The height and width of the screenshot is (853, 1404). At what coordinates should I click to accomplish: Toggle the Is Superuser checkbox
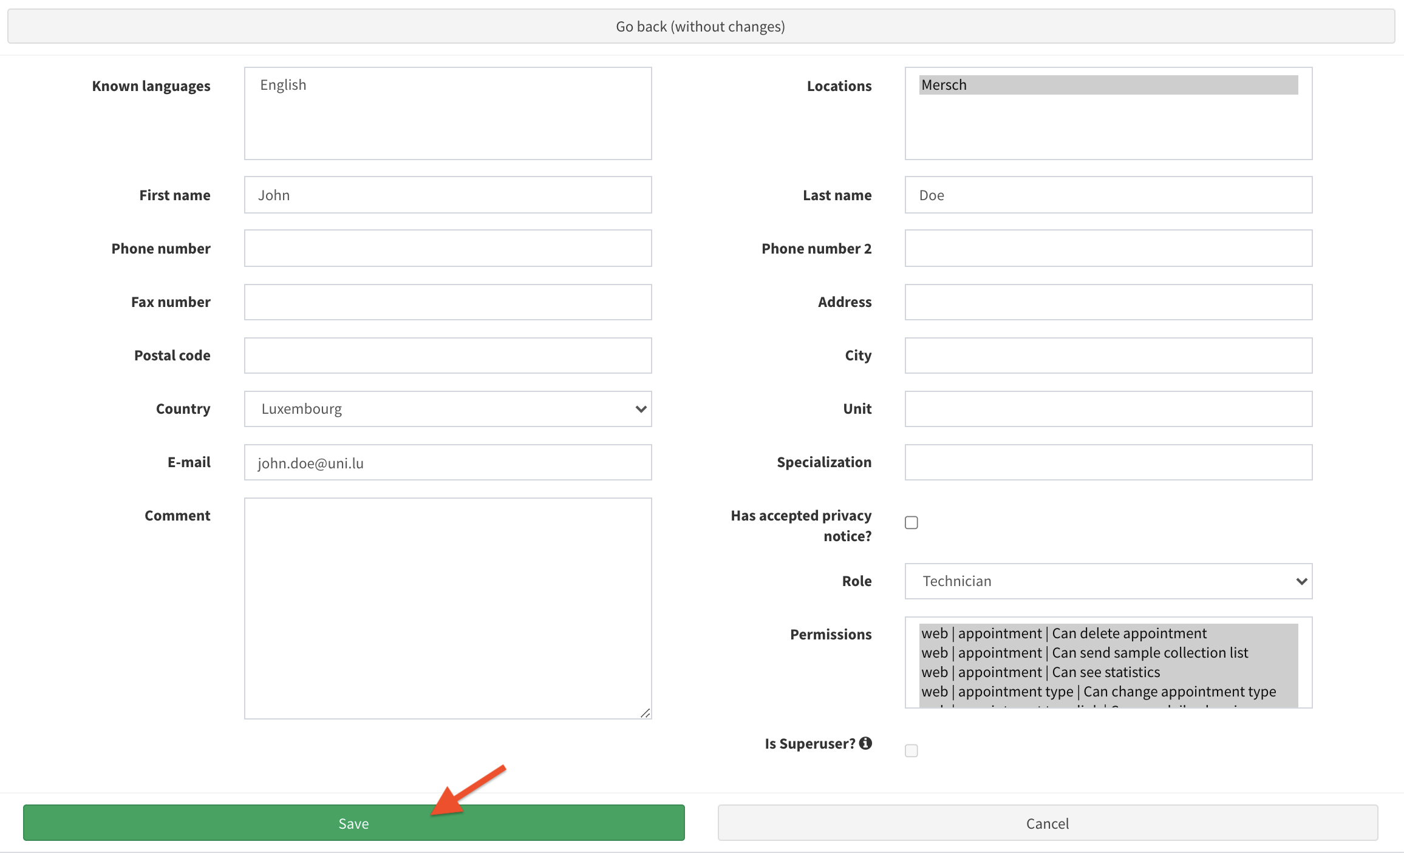pyautogui.click(x=911, y=750)
